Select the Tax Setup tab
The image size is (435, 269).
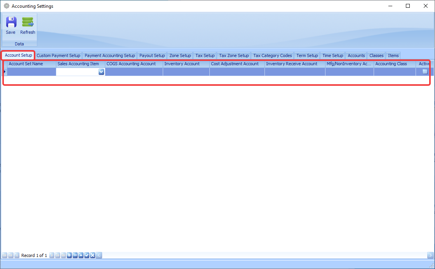tap(205, 56)
